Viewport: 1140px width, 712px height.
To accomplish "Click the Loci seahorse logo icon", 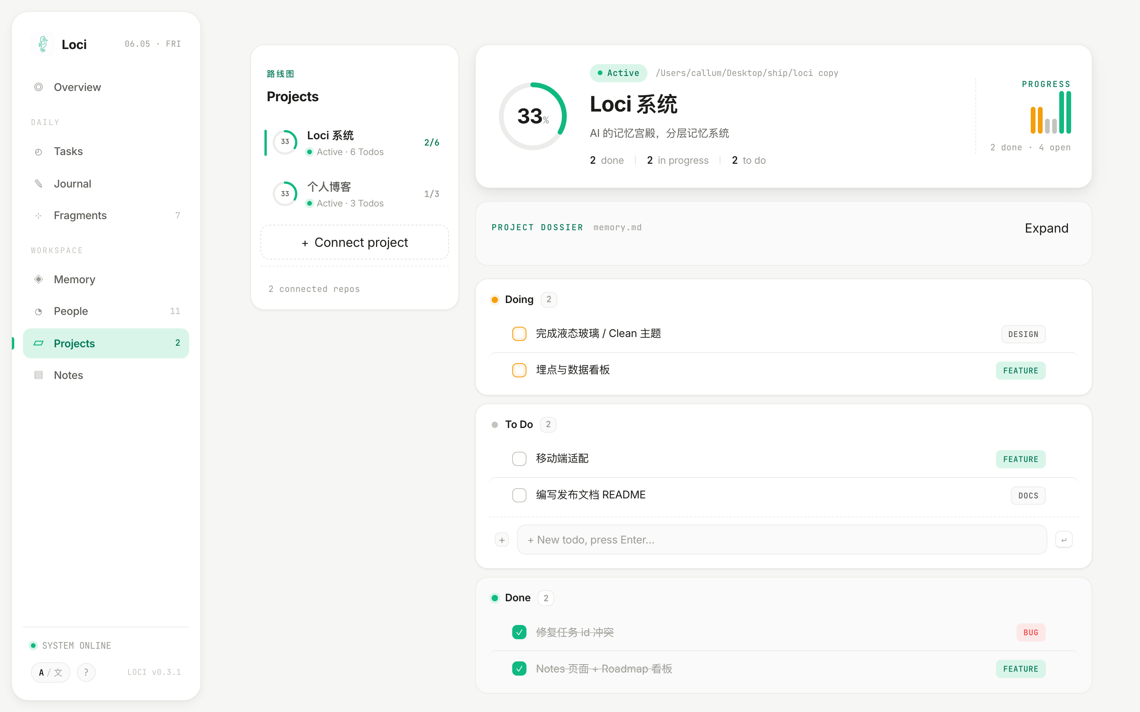I will (43, 44).
